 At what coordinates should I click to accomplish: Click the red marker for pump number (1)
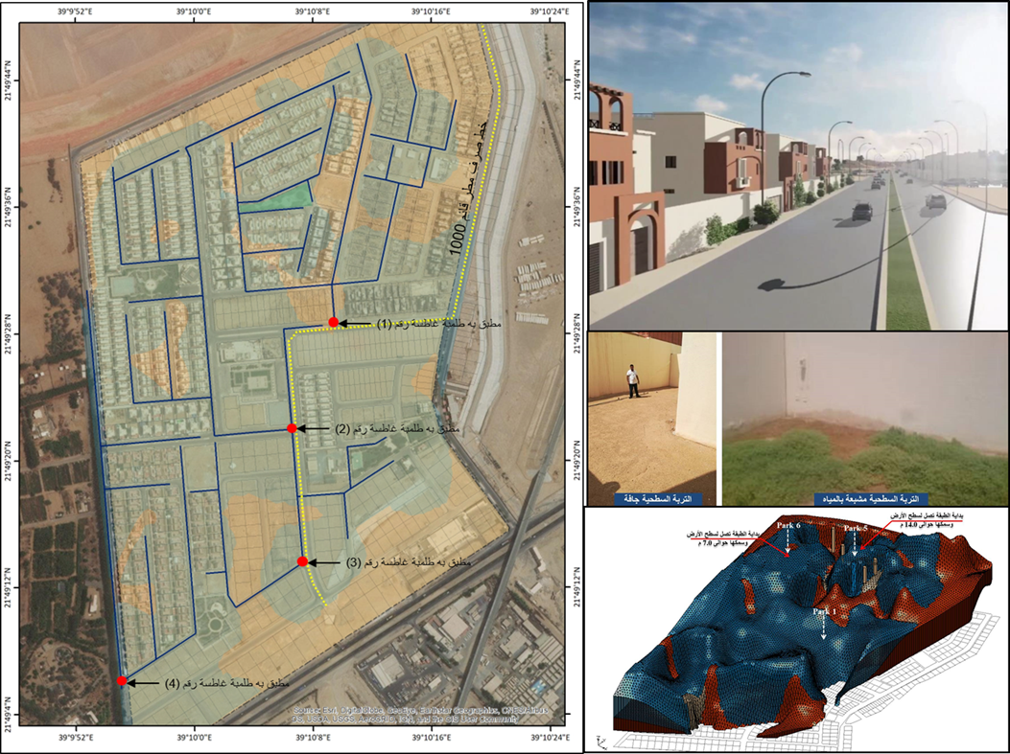[333, 322]
